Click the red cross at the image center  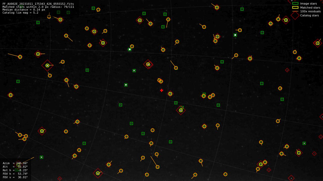[x=162, y=90]
